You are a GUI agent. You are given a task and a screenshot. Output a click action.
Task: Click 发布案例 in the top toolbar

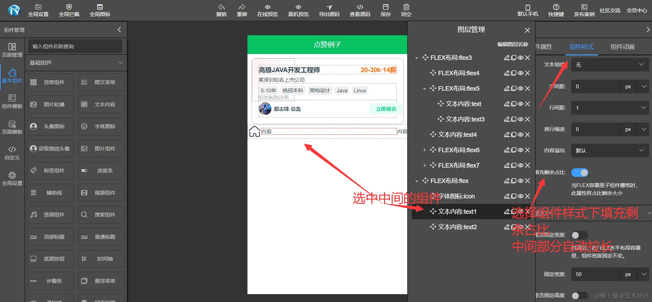tap(584, 11)
